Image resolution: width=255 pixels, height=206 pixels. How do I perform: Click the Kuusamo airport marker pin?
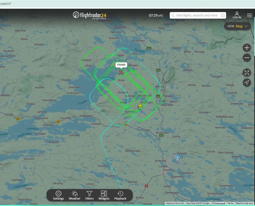(177, 158)
